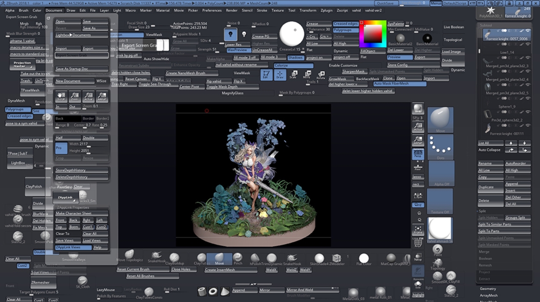Screen dimensions: 540x302
Task: Expand the Geometry subpalette
Action: pos(488,289)
